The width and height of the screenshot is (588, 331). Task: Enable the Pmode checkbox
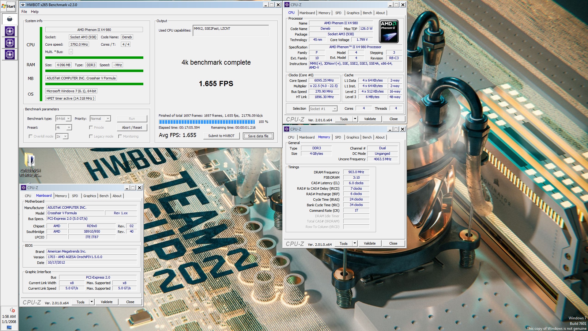[x=91, y=127]
